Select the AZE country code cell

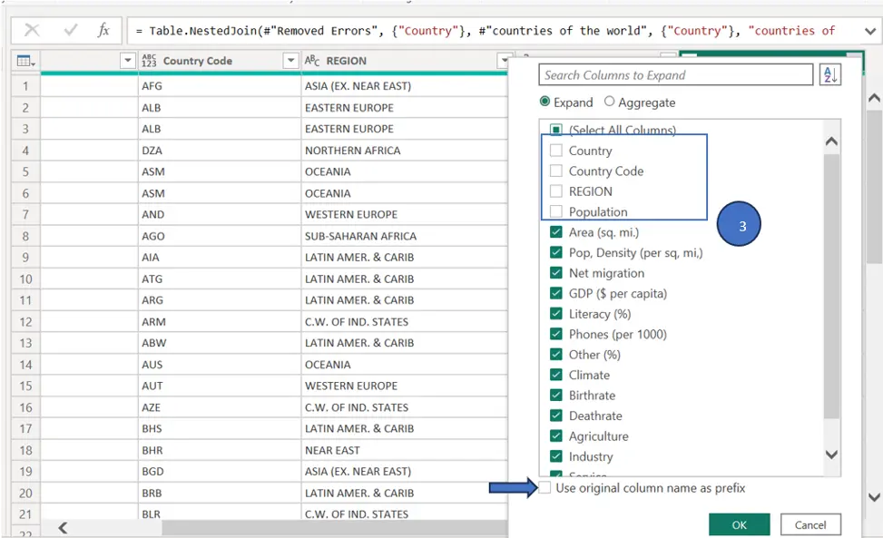(220, 407)
